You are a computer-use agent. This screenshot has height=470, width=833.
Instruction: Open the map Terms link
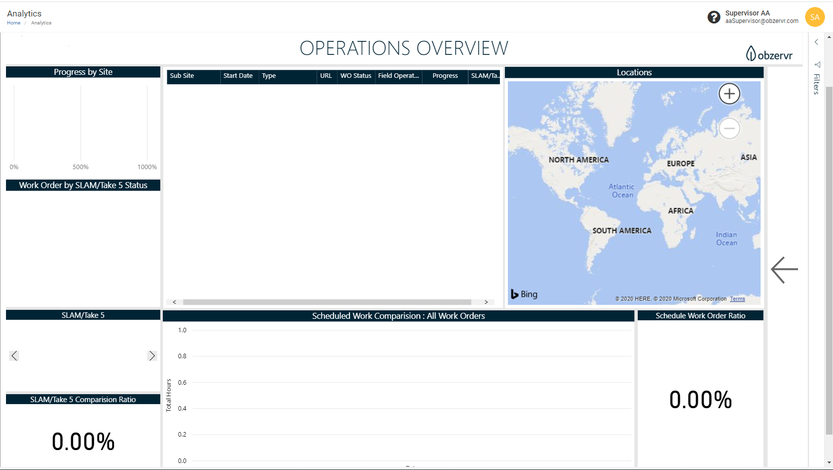tap(737, 299)
